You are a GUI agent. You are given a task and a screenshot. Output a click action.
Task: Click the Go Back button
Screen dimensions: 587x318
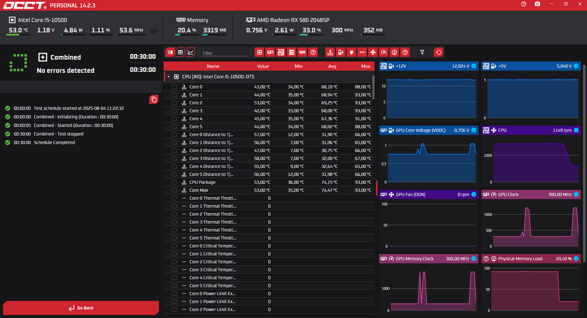pyautogui.click(x=81, y=308)
